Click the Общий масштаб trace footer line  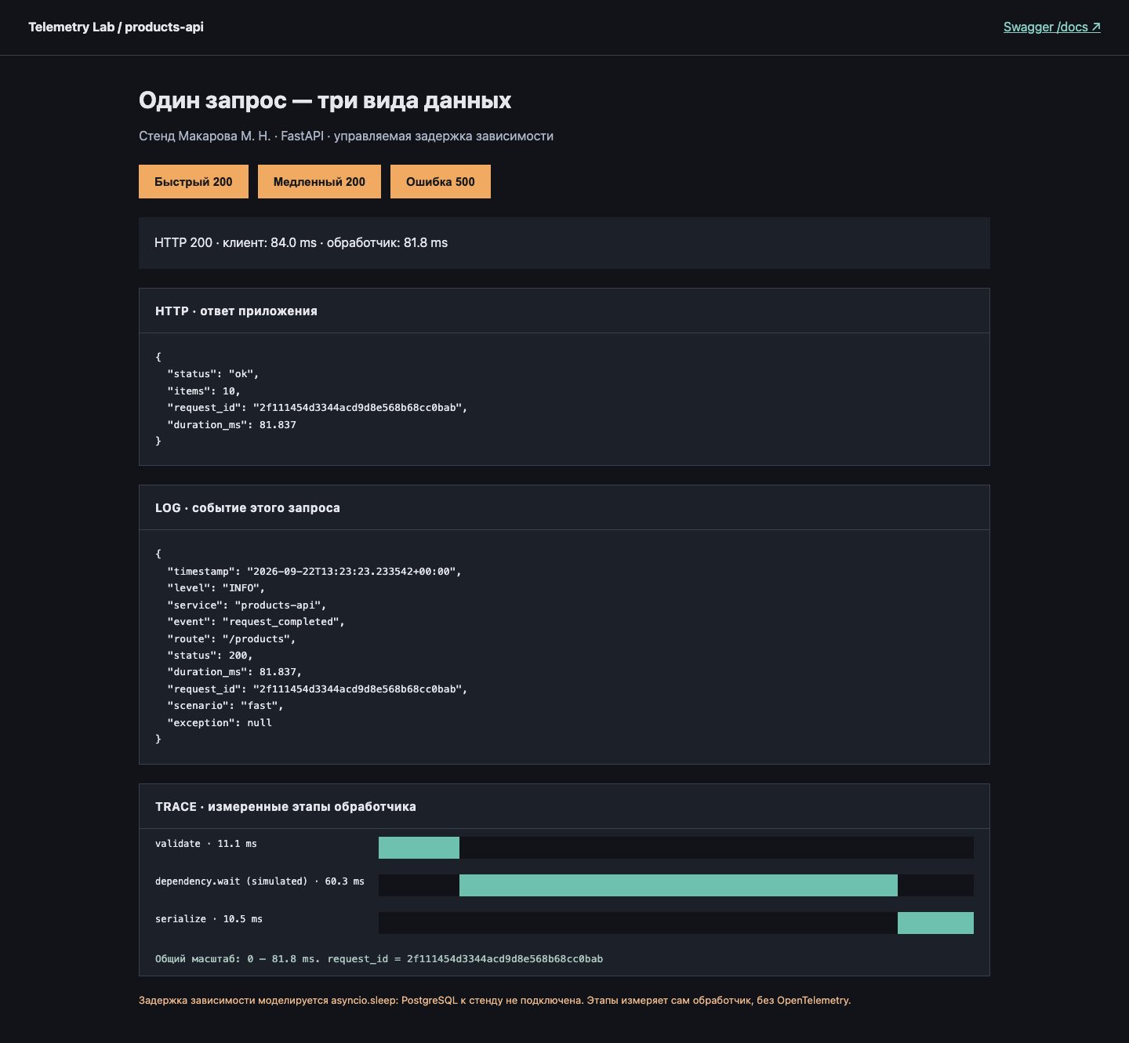tap(379, 958)
